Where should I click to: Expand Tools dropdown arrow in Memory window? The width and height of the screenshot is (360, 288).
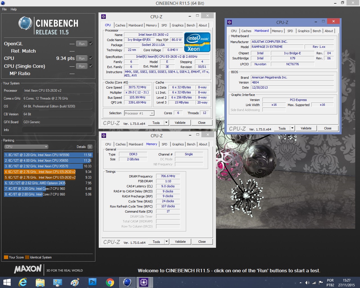[x=166, y=242]
